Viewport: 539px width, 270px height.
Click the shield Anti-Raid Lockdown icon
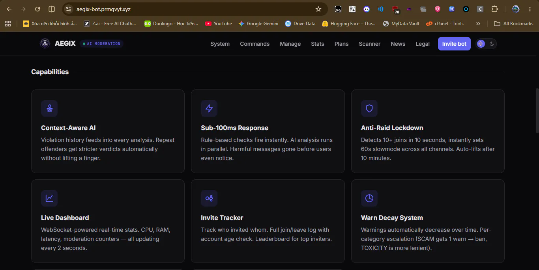tap(369, 108)
